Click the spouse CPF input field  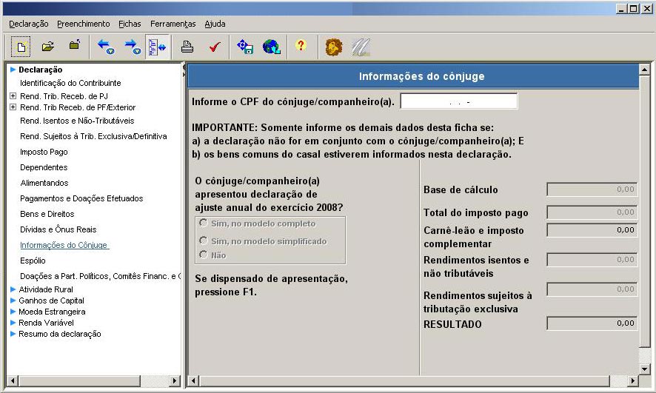tap(458, 101)
